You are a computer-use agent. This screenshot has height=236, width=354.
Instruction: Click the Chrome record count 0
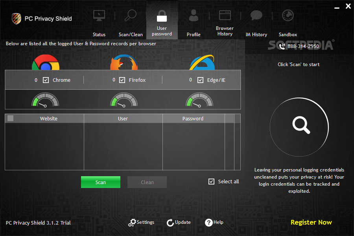pos(36,80)
